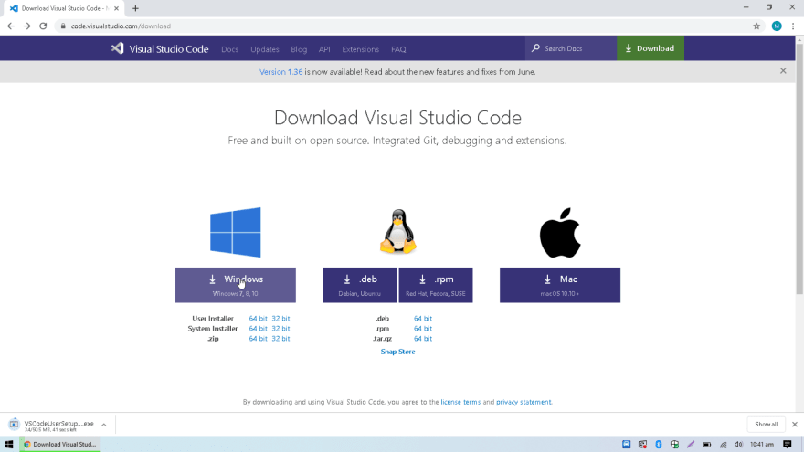Screen dimensions: 804x452
Task: Click the Bluetooth tray icon
Action: [x=659, y=445]
